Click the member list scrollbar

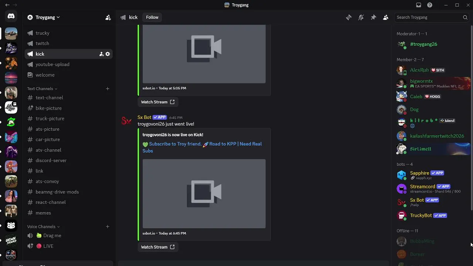pos(472,118)
